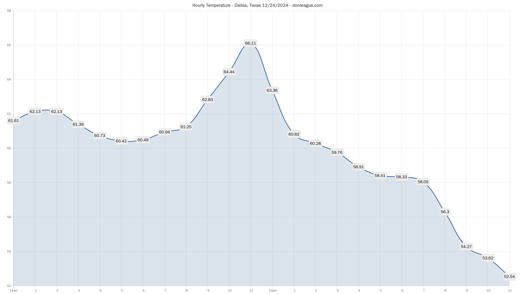
Task: Select the 66.11 peak temperature label
Action: point(251,43)
